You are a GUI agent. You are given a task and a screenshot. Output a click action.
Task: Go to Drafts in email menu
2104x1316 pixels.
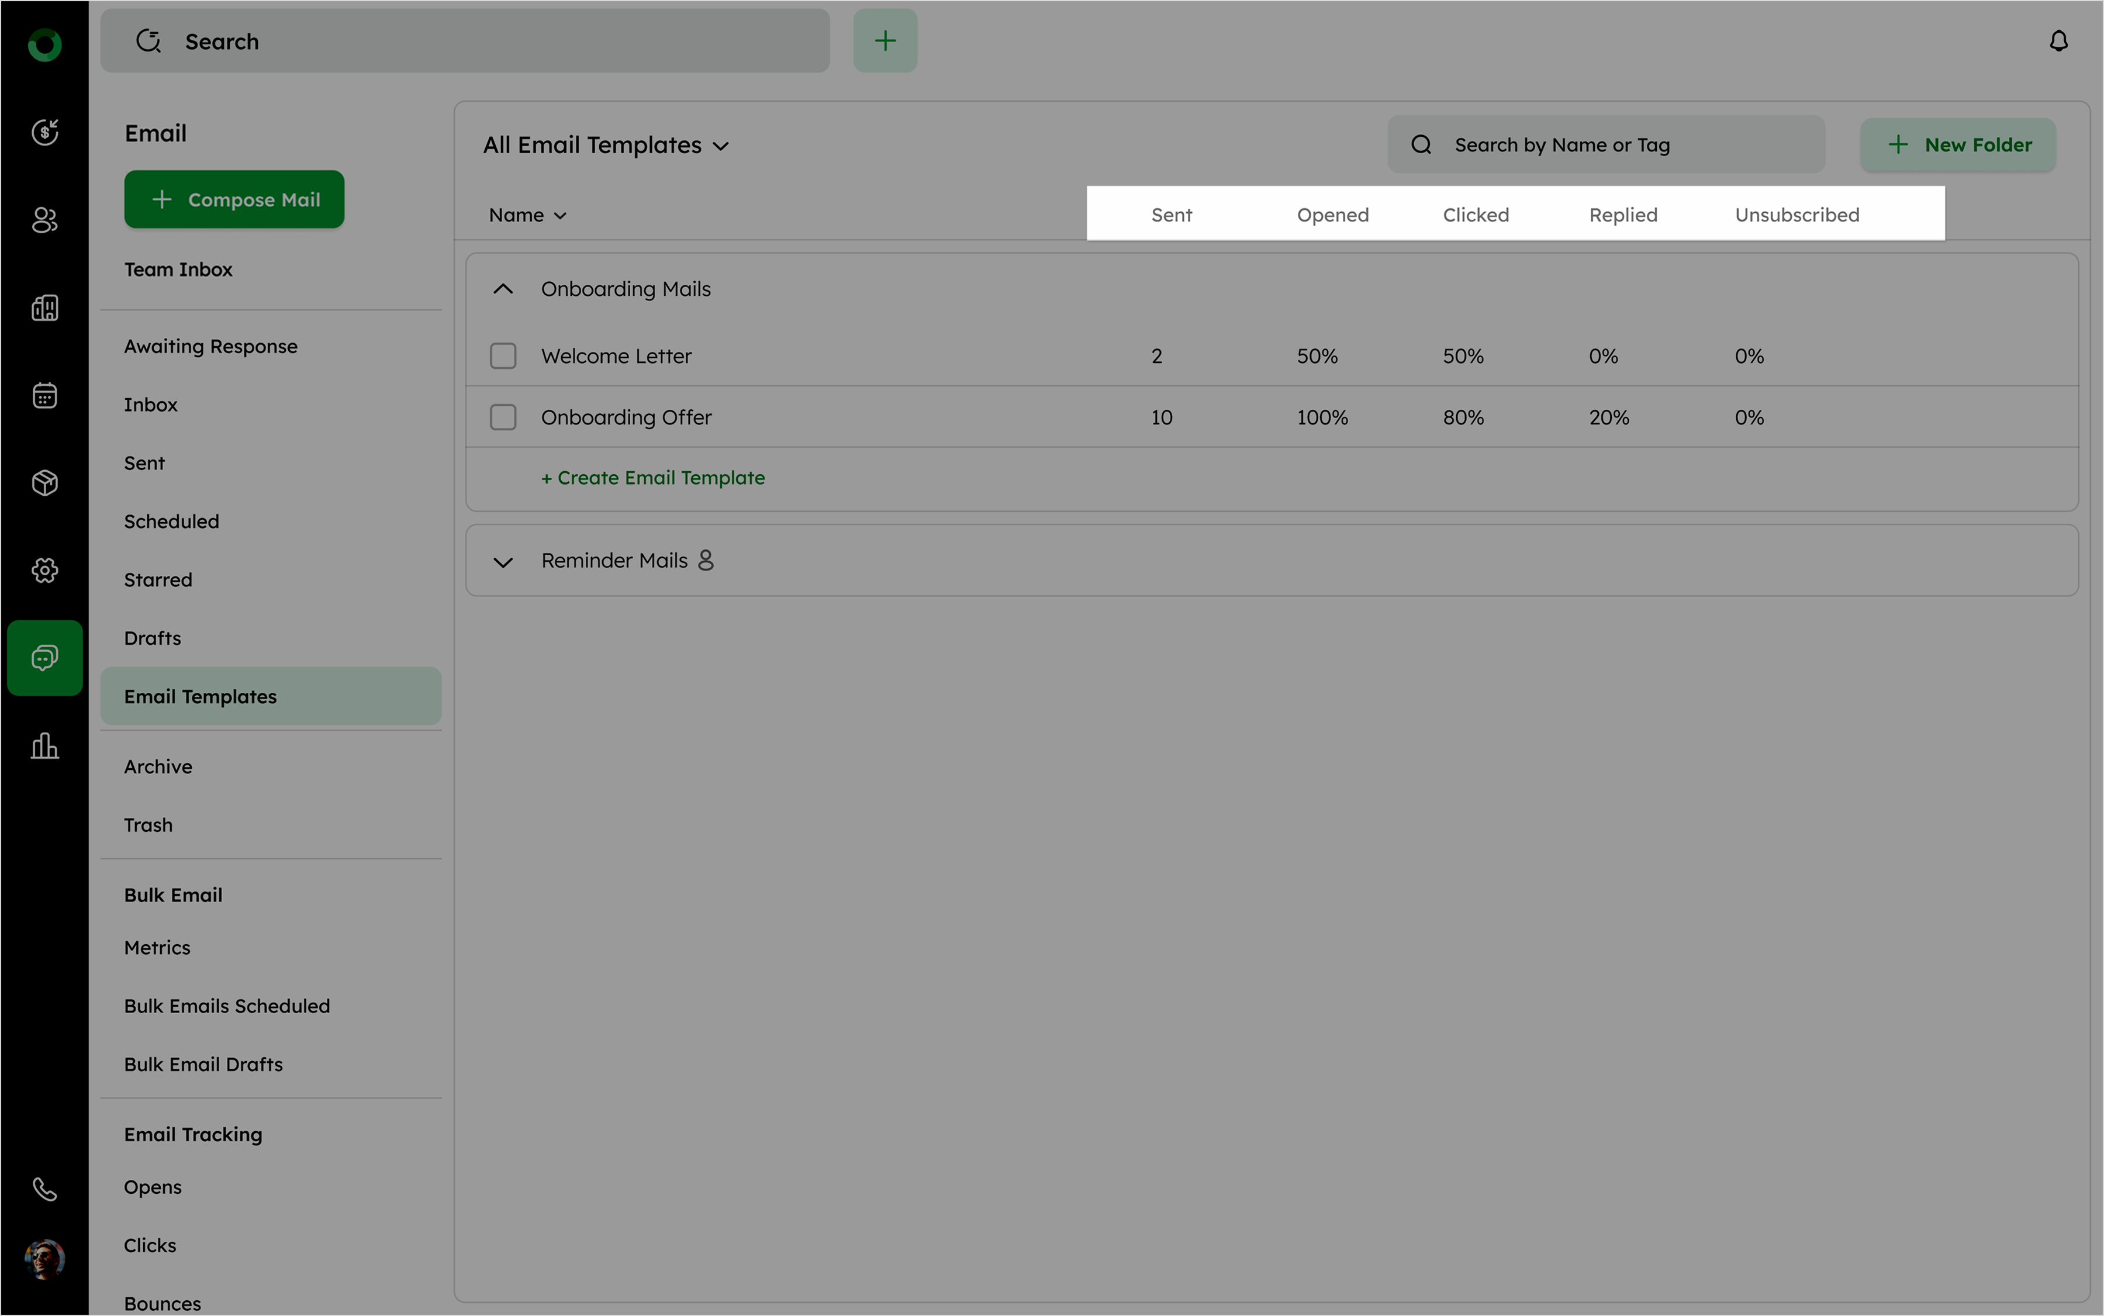(152, 638)
